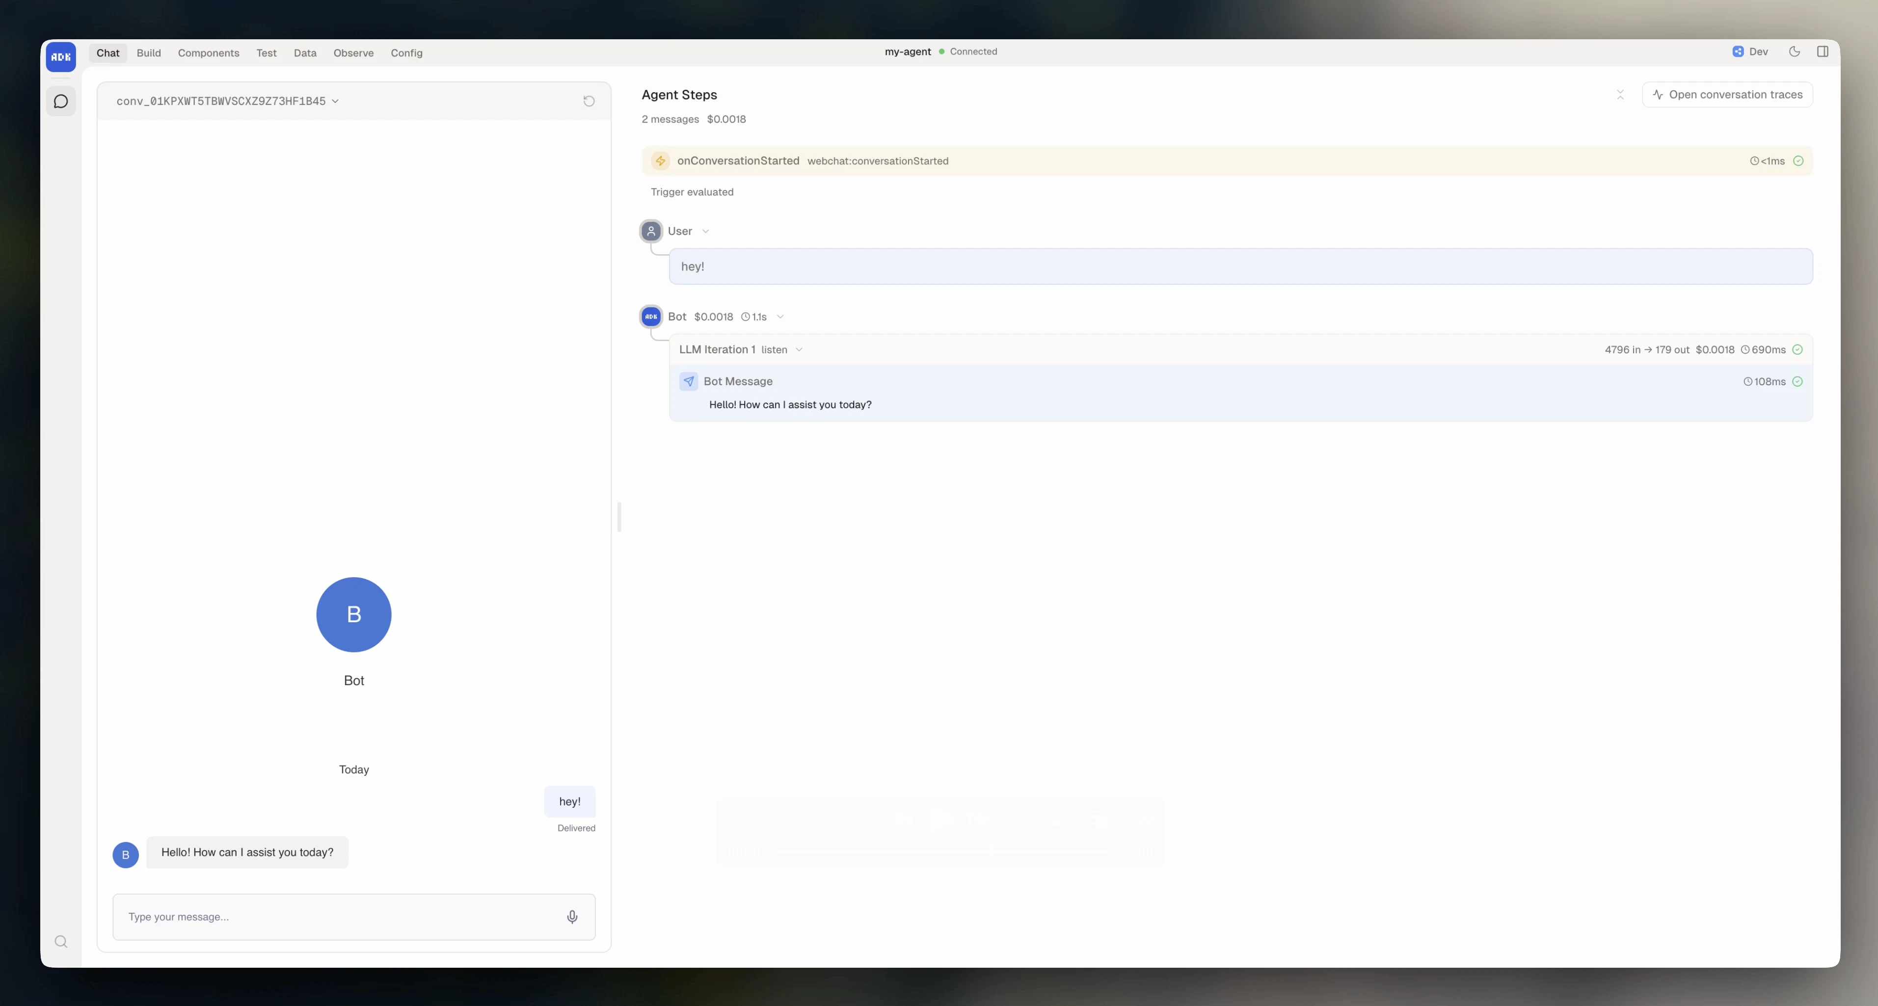
Task: Click the onConversationStarted lightning bolt icon
Action: pyautogui.click(x=660, y=160)
